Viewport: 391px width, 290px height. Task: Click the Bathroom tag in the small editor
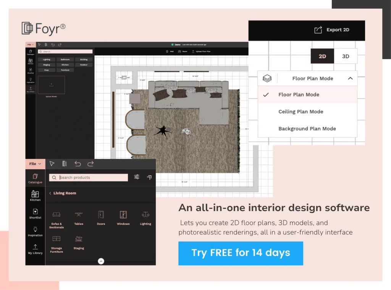tap(65, 59)
